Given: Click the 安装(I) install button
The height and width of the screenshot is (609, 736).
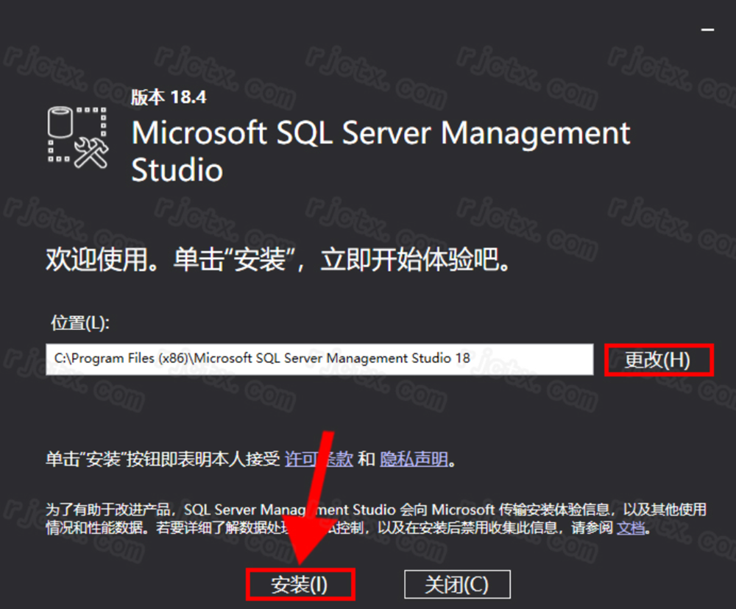Looking at the screenshot, I should click(300, 585).
